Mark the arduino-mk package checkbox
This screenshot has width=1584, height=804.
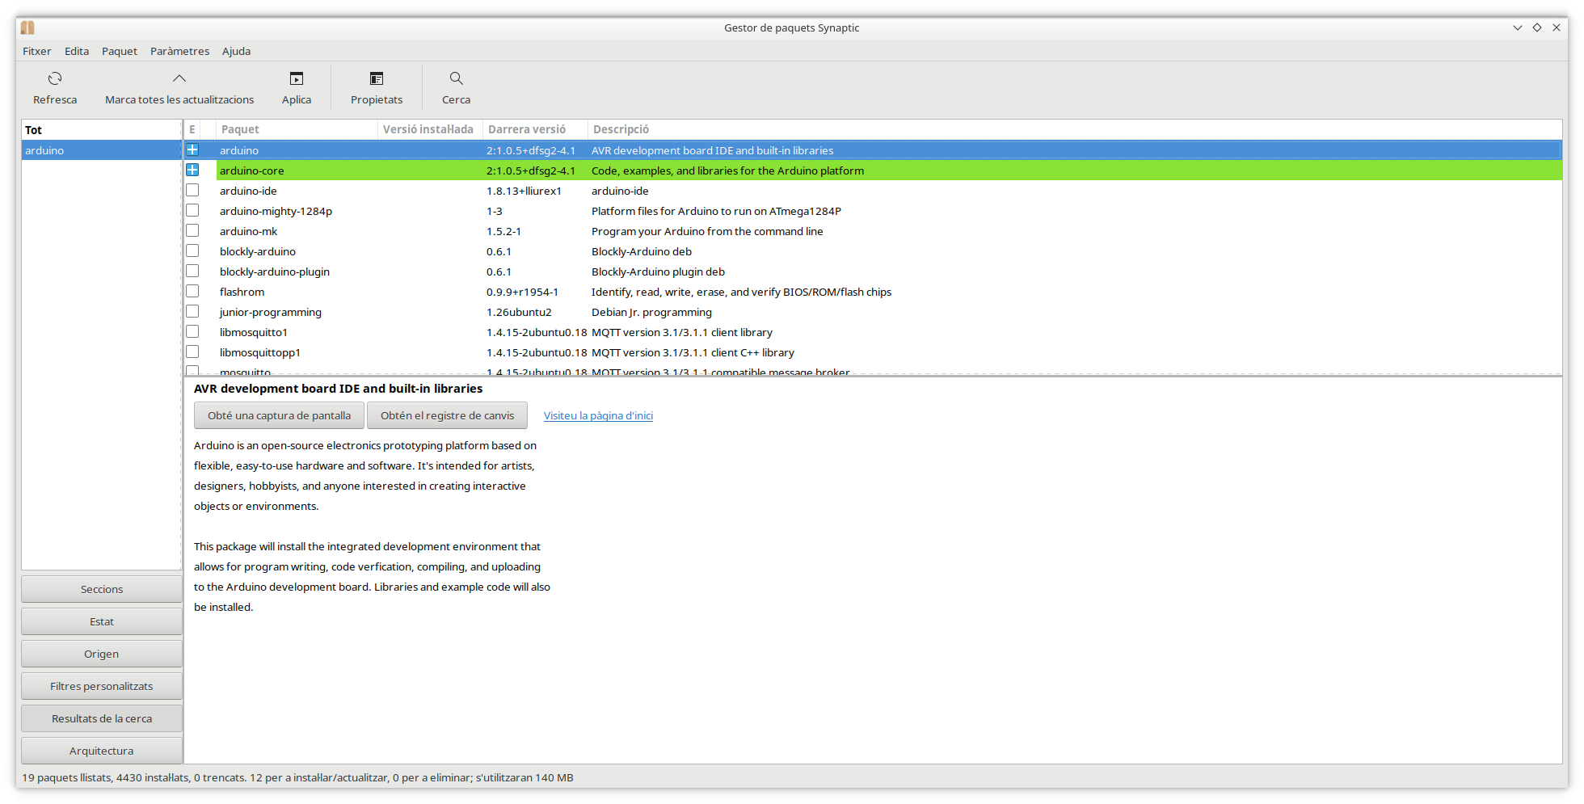[192, 231]
